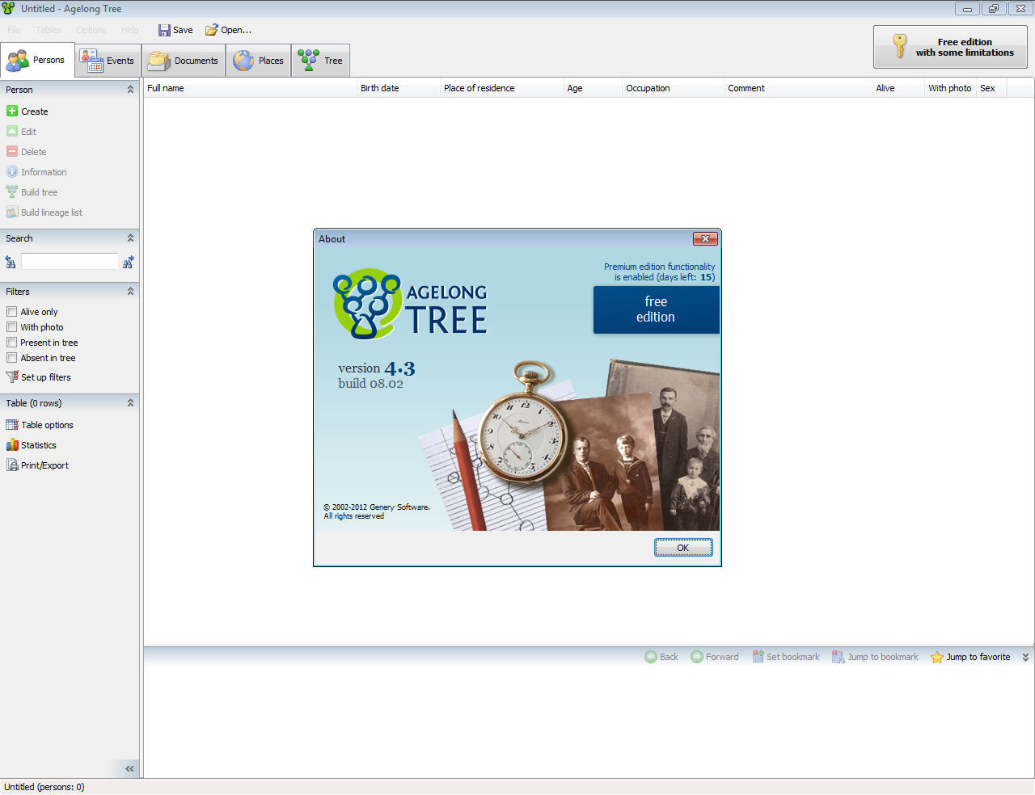The image size is (1035, 795).
Task: Check the Absent in tree filter
Action: click(11, 357)
